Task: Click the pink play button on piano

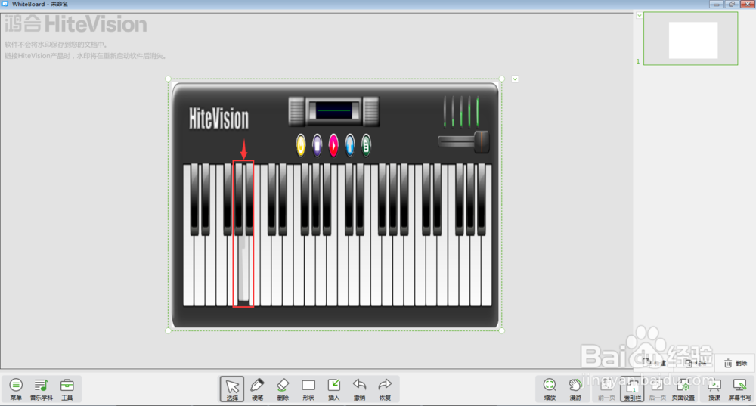Action: coord(333,144)
